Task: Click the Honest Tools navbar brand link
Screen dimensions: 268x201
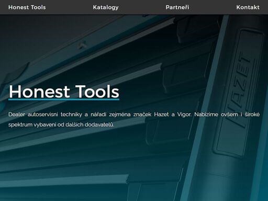Action: point(27,7)
